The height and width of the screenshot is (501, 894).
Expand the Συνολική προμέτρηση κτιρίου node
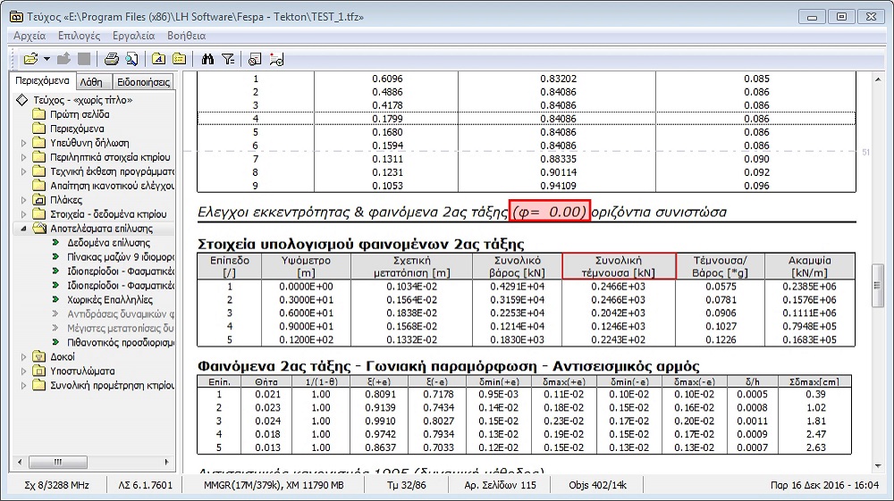coord(23,385)
